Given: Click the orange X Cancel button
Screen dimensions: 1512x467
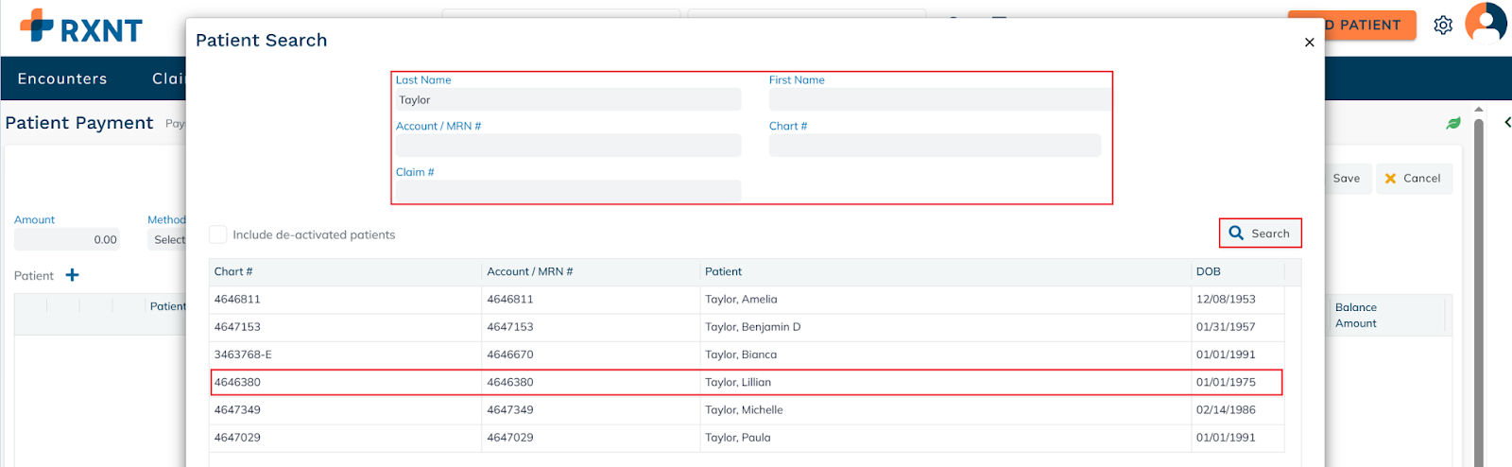Looking at the screenshot, I should [1413, 179].
